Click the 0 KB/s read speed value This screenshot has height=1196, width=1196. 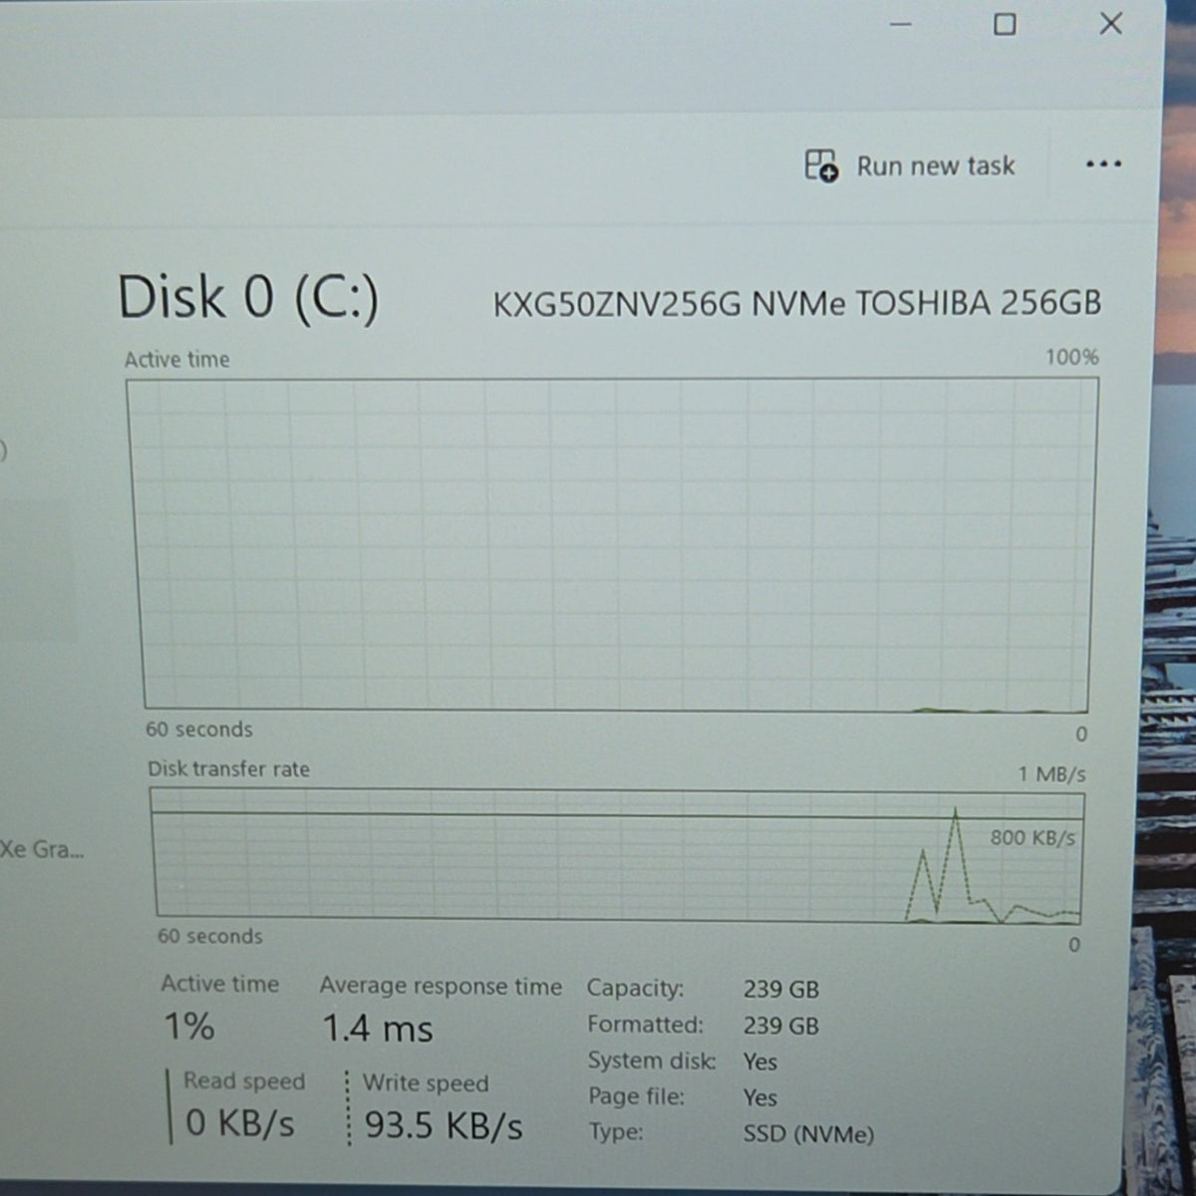[240, 1124]
